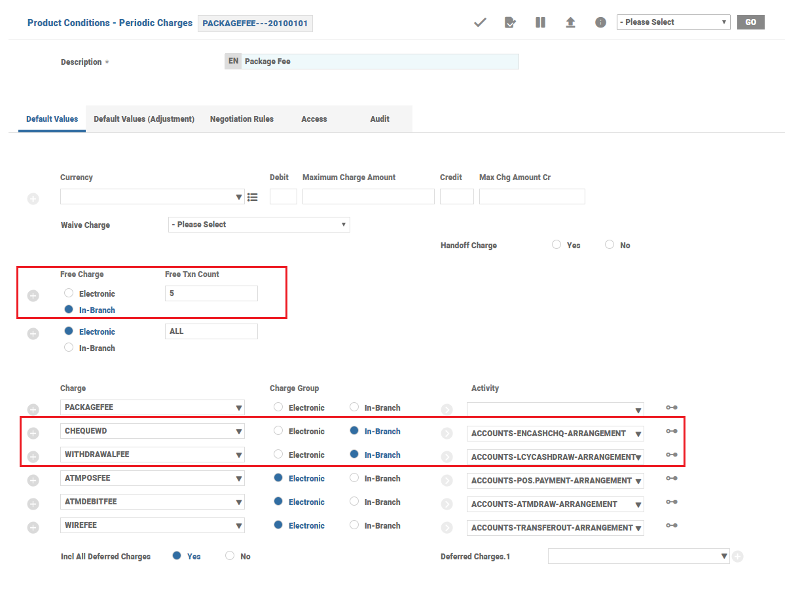Open the Audit tab

tap(380, 119)
